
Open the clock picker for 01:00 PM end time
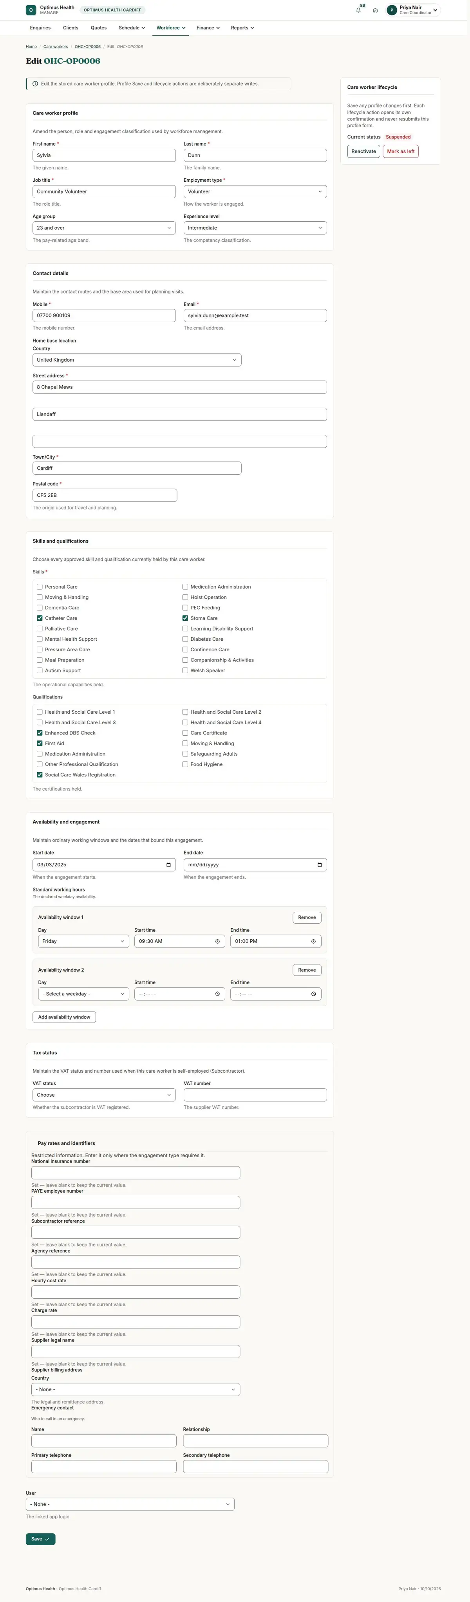coord(314,941)
